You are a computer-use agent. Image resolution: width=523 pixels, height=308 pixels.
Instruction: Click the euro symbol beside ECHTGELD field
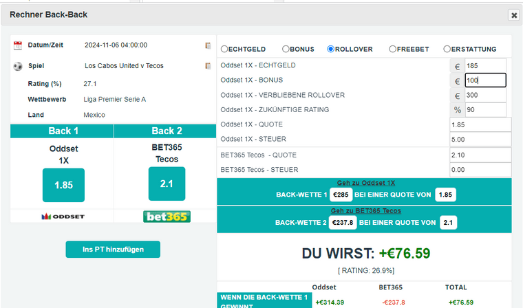pyautogui.click(x=458, y=67)
